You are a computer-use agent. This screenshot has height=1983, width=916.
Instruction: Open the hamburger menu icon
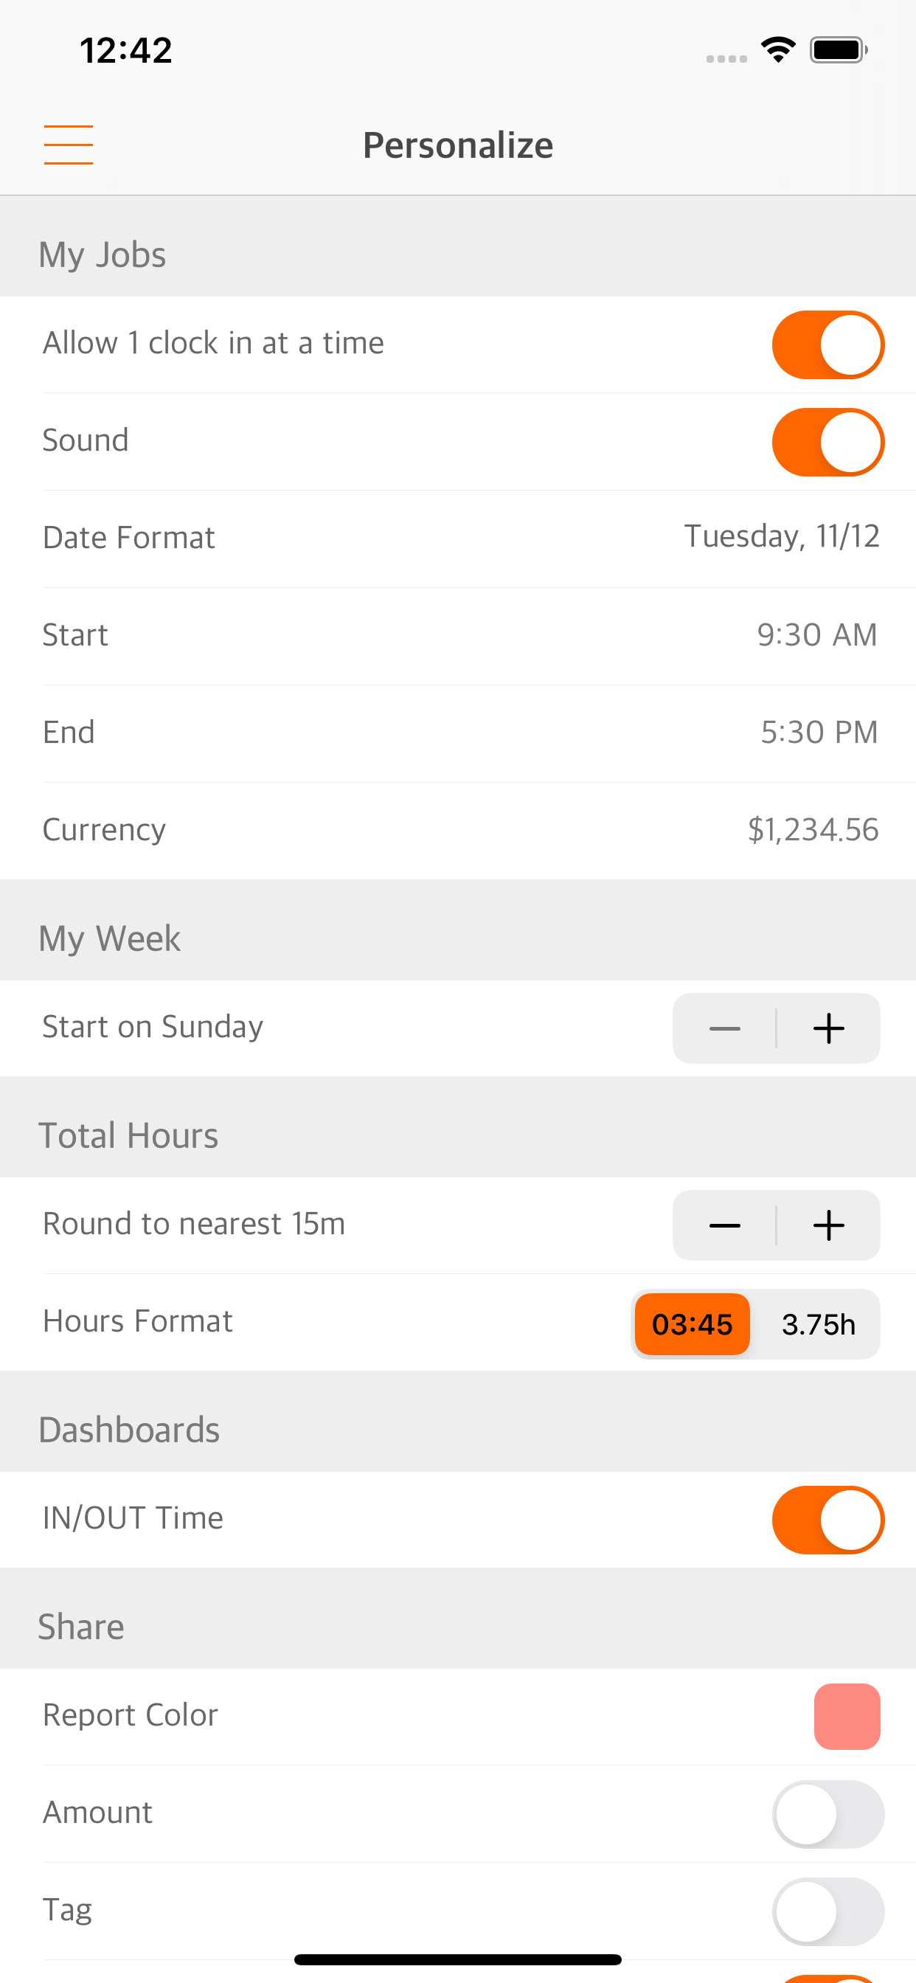(x=69, y=145)
